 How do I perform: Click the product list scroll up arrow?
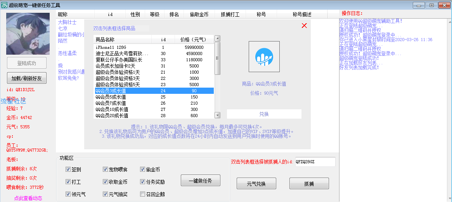[218, 38]
